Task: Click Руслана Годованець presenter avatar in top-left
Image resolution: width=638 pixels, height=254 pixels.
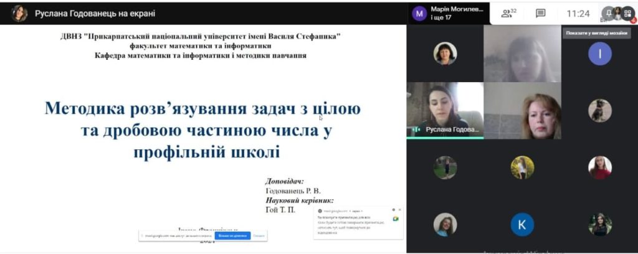Action: (x=19, y=14)
